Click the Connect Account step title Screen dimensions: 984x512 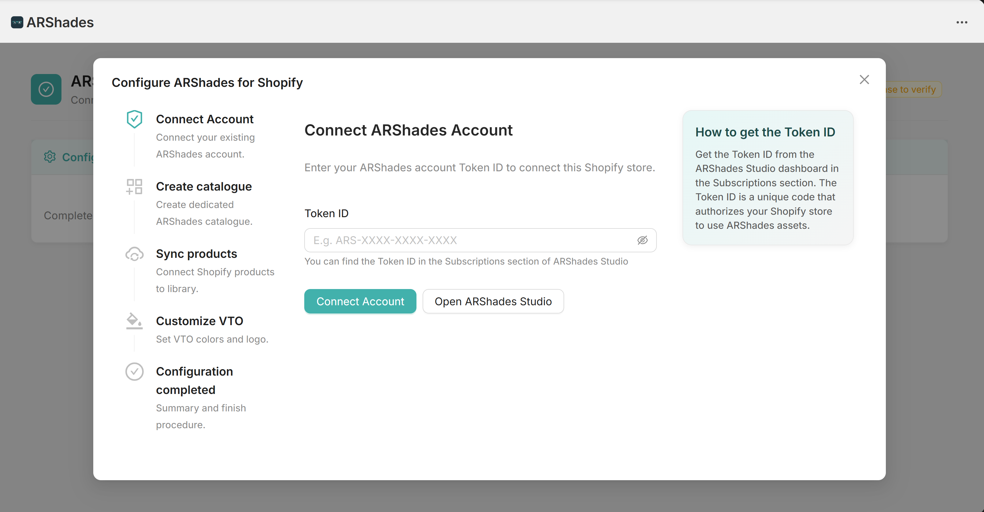point(204,119)
